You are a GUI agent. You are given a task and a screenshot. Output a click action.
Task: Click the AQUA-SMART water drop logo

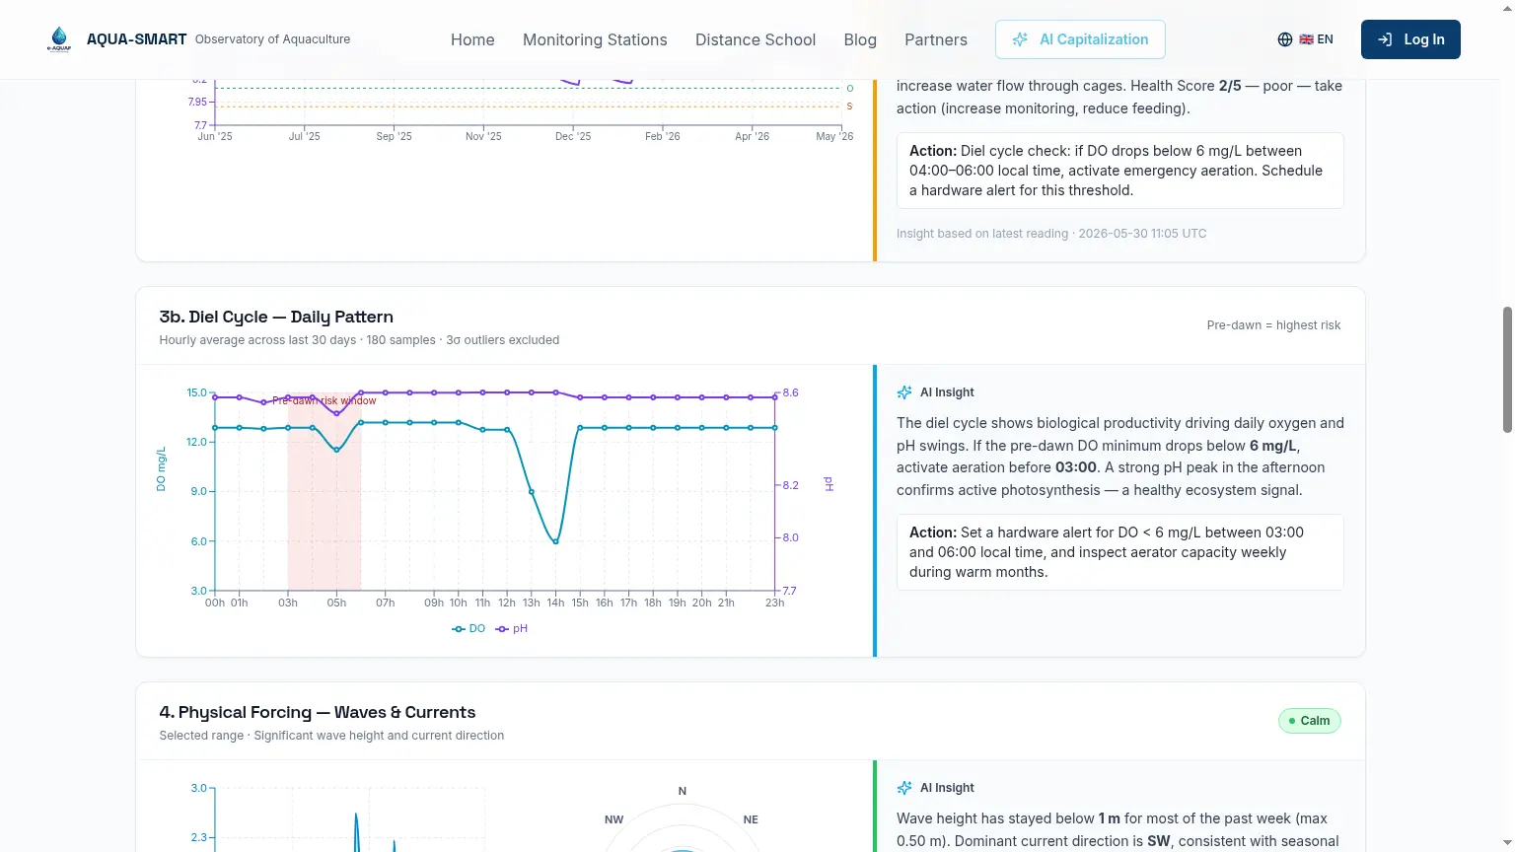[59, 39]
